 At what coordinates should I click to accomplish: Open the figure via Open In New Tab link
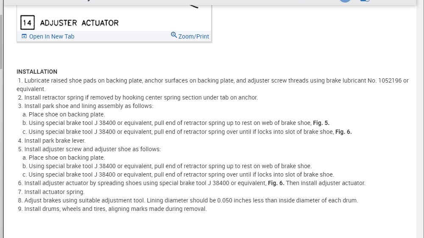[x=51, y=36]
